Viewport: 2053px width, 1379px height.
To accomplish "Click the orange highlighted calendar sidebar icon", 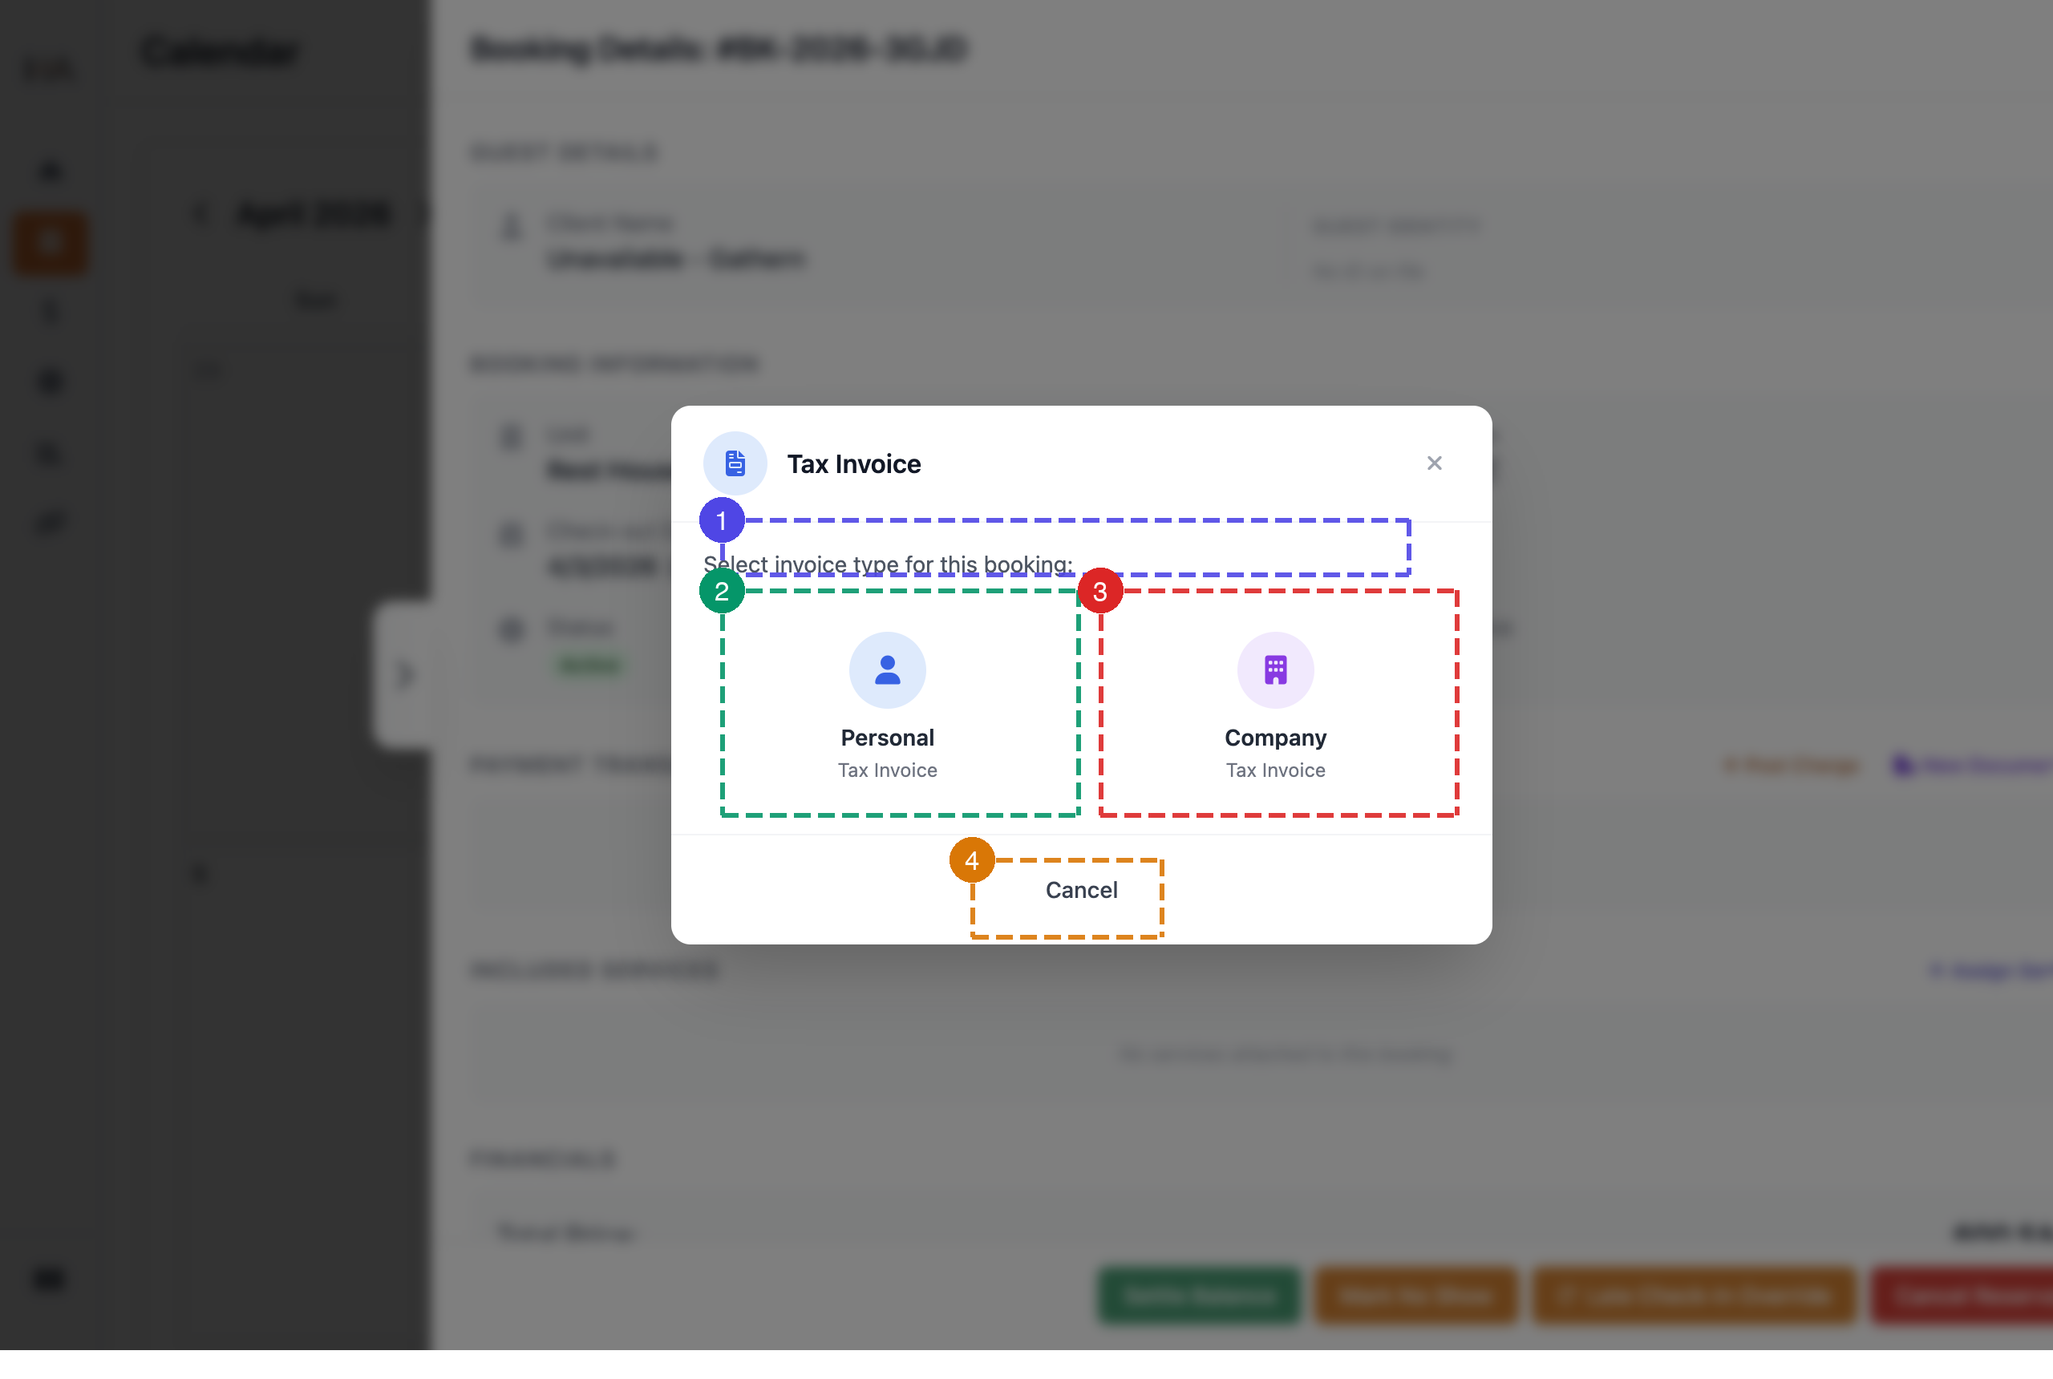I will coord(51,243).
